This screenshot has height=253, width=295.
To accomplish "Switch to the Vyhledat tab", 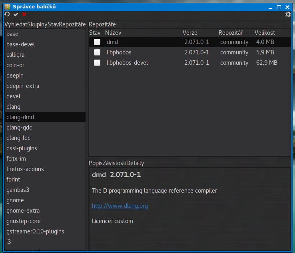I will [16, 25].
